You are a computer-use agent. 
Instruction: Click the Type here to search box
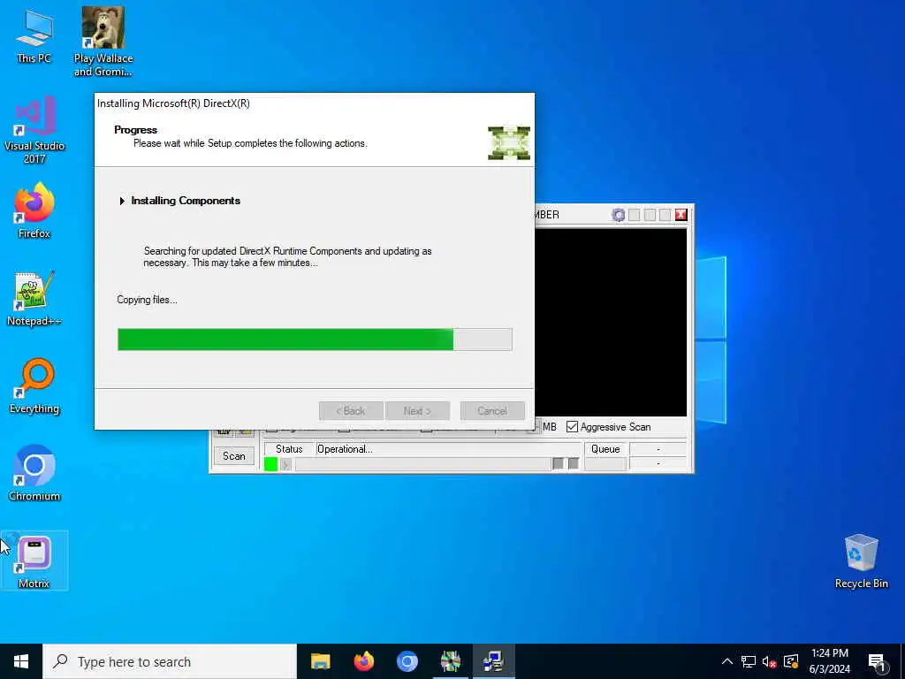tap(170, 661)
